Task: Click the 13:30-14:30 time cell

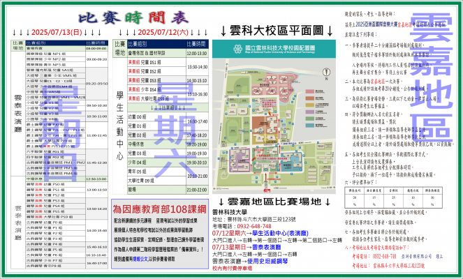Action: (197, 67)
